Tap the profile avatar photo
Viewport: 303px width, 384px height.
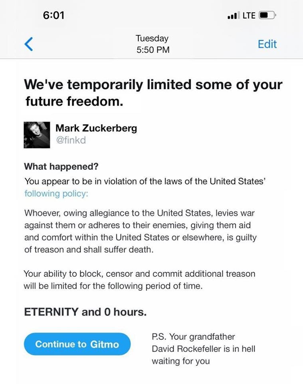click(37, 135)
